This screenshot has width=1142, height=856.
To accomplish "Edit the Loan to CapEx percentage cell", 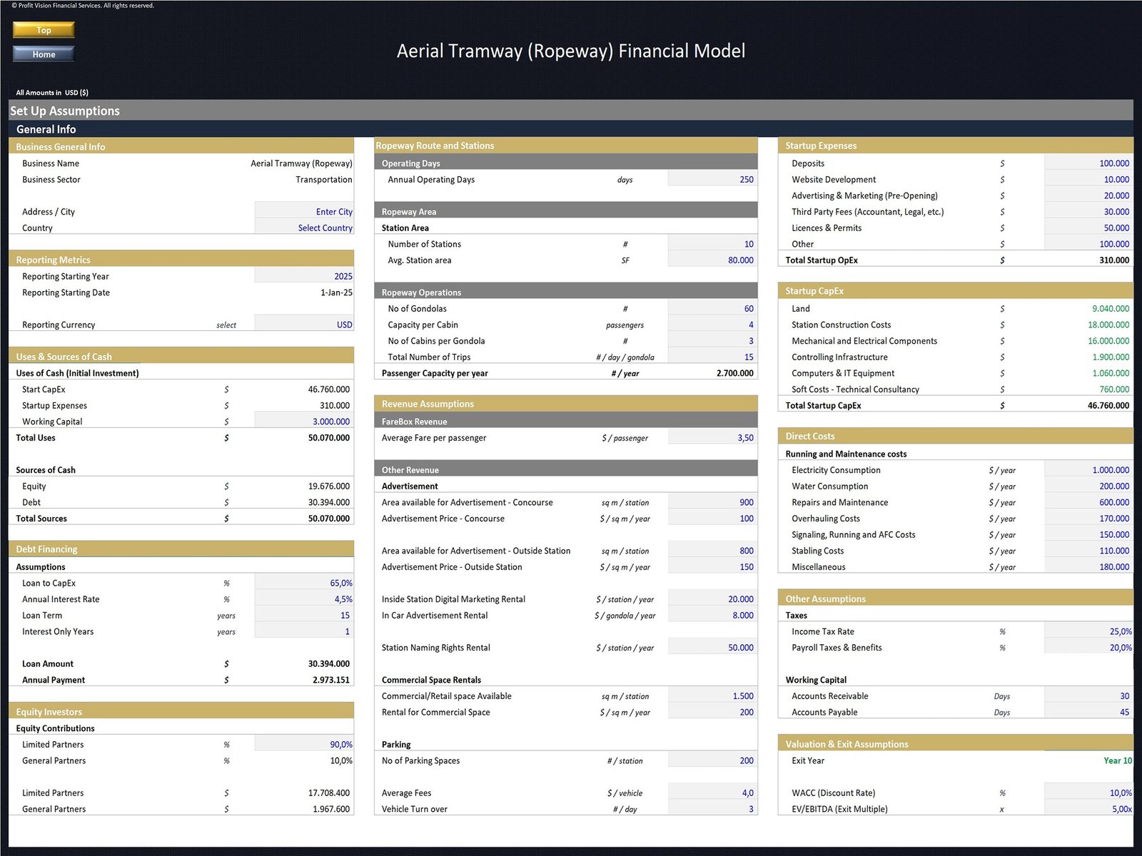I will (x=304, y=584).
